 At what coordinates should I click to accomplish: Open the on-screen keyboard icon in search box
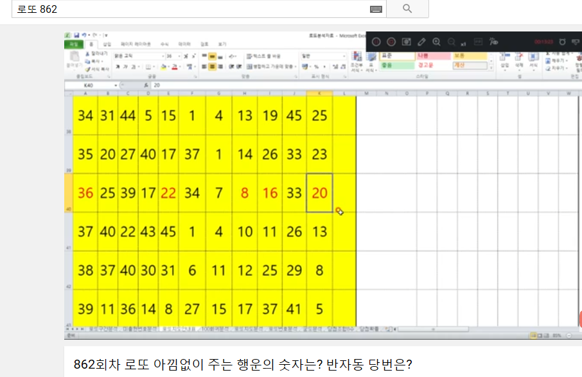point(376,9)
